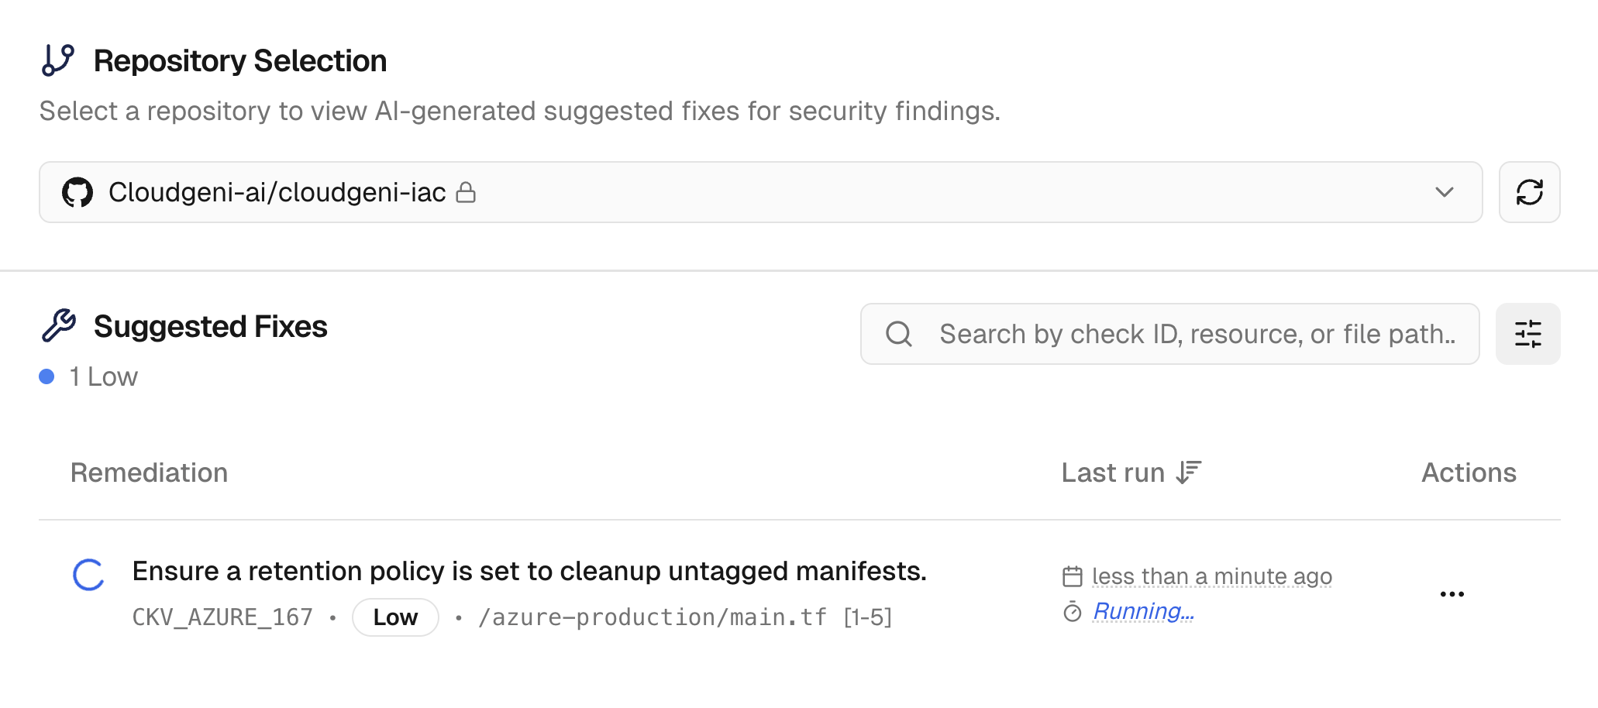Click the git branch icon beside Repository Selection
1598x708 pixels.
point(58,60)
